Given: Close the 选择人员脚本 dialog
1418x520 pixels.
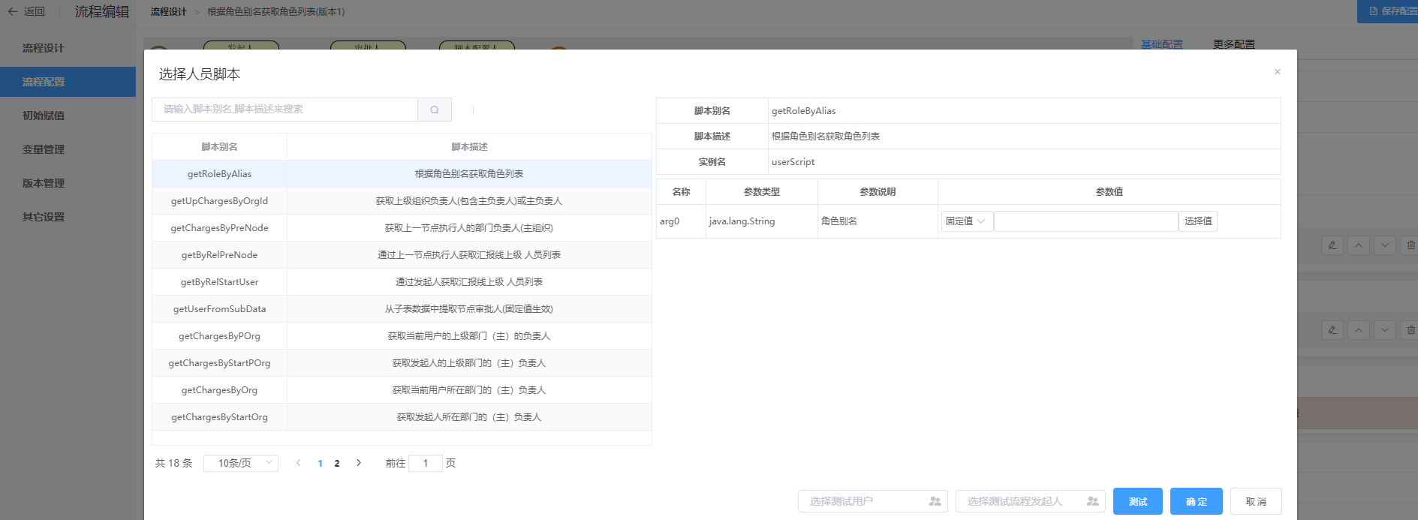Looking at the screenshot, I should [1277, 72].
